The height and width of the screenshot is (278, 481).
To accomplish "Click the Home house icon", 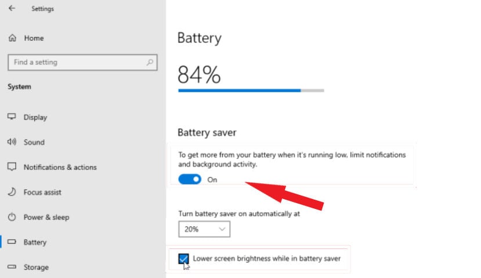I will point(12,38).
